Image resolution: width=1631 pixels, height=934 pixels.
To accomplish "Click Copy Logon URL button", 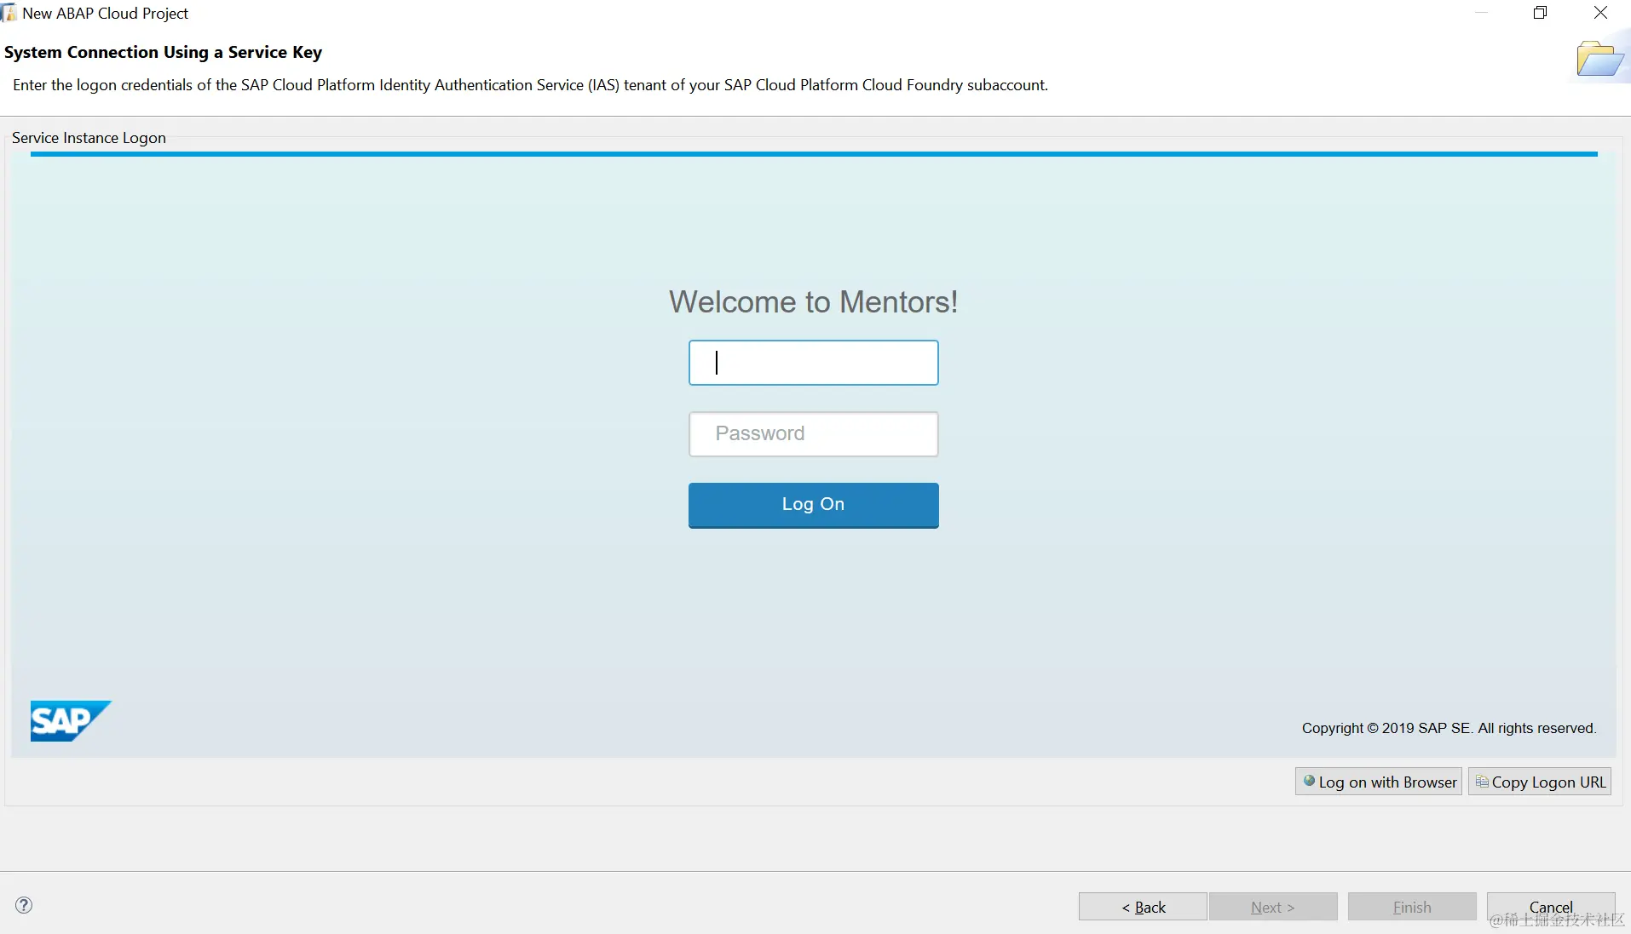I will [1540, 782].
